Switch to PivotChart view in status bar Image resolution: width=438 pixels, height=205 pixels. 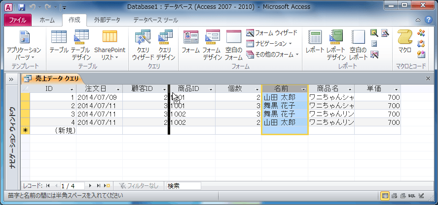tap(402, 196)
